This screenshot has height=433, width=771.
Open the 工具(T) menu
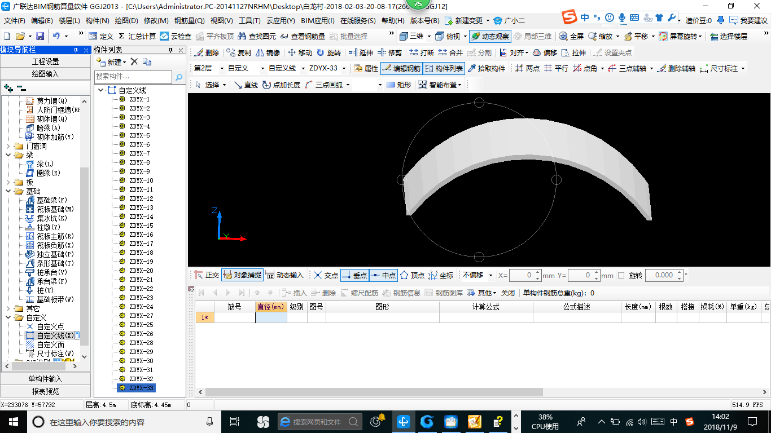[249, 20]
